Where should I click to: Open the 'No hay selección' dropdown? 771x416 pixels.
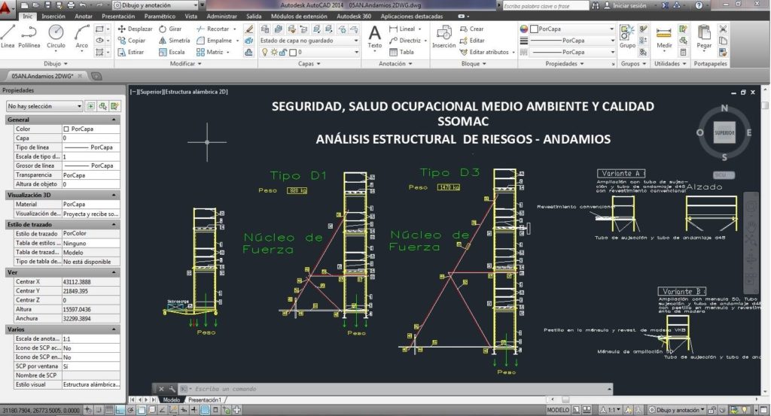(x=43, y=106)
